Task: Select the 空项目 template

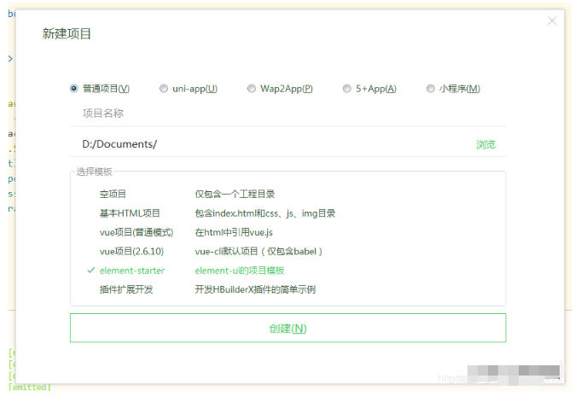Action: pos(113,194)
